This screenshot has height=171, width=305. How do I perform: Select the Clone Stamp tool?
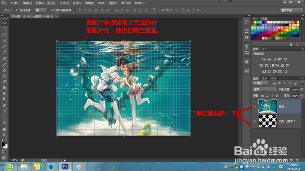click(x=4, y=70)
